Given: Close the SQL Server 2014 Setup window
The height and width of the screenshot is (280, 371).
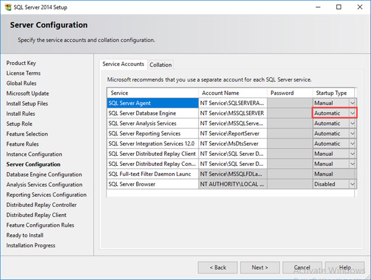Looking at the screenshot, I should point(360,7).
